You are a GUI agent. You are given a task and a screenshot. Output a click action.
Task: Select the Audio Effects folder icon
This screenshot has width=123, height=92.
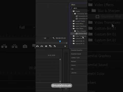click(x=74, y=24)
